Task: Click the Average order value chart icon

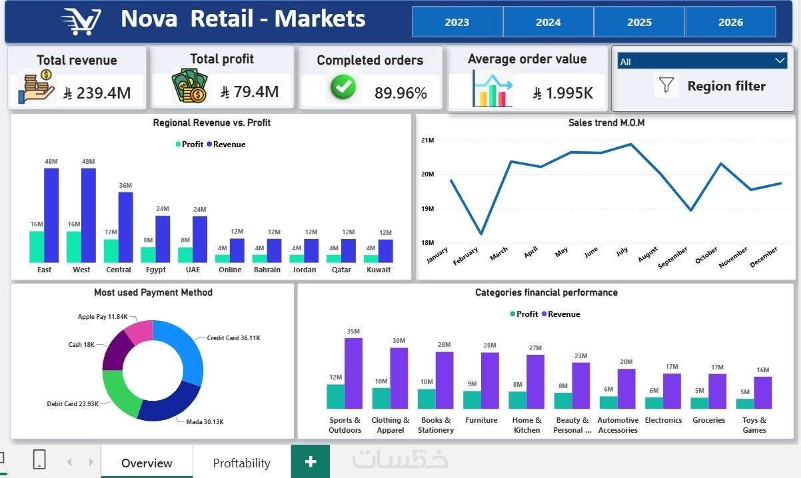Action: coord(492,88)
